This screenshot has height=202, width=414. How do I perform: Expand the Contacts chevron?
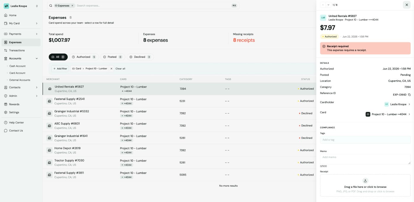(37, 88)
